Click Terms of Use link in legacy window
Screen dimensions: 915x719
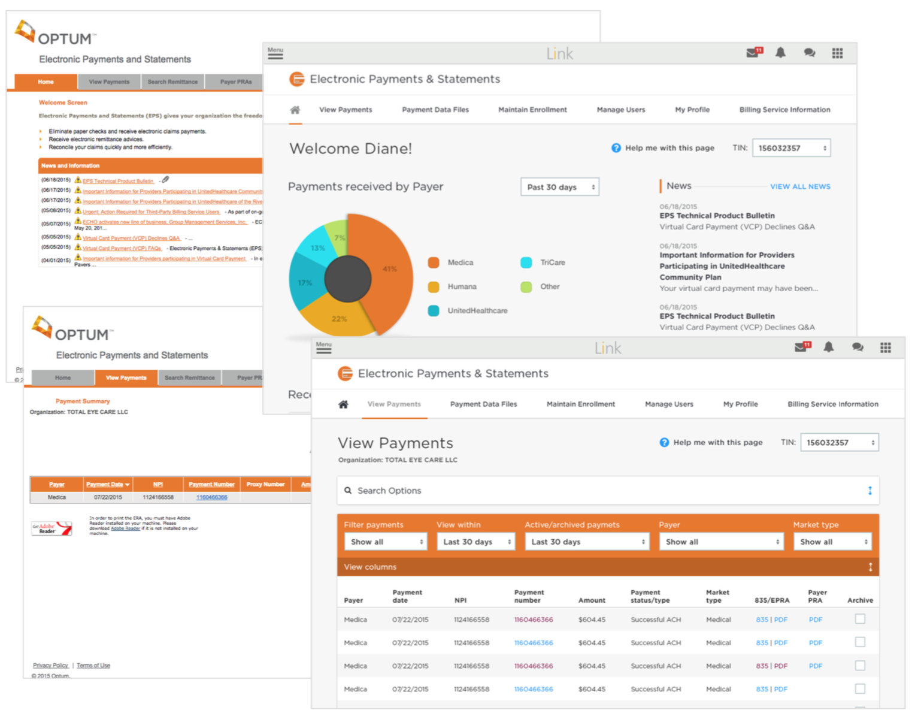click(x=93, y=665)
